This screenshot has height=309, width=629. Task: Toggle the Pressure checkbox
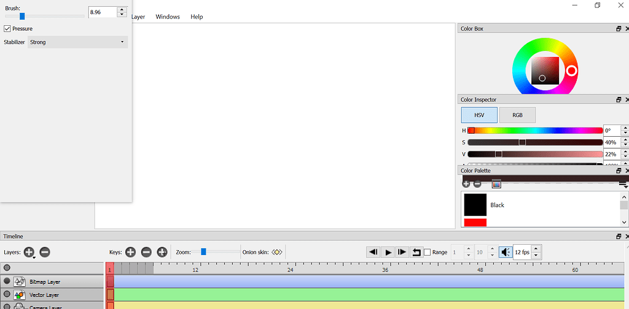coord(7,28)
